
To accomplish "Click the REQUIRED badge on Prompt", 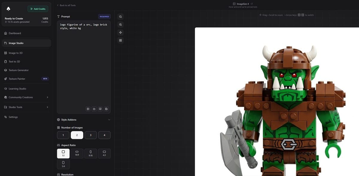I will 104,16.
